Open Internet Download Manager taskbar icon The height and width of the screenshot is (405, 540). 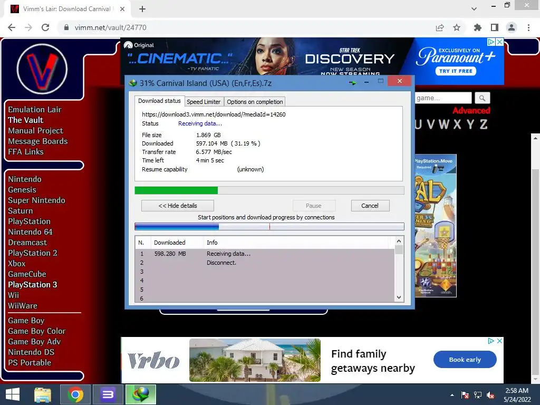pyautogui.click(x=140, y=394)
